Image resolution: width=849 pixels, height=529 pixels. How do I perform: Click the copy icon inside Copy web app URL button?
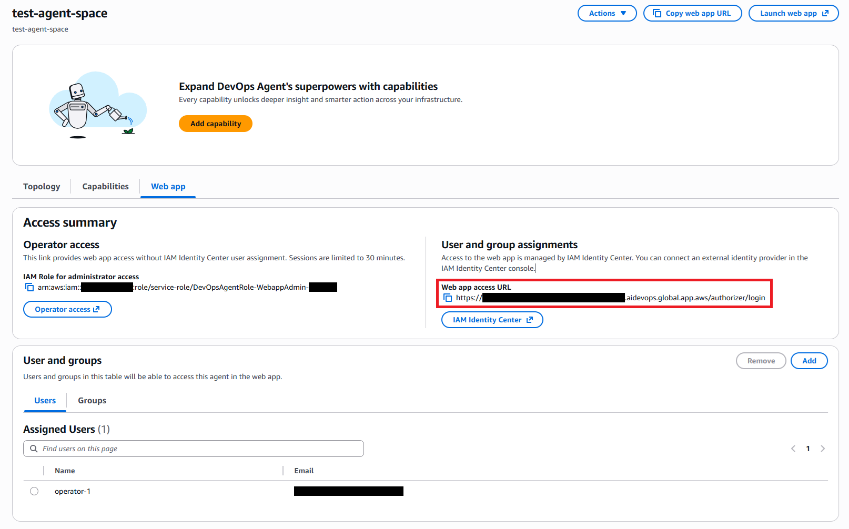pos(657,13)
